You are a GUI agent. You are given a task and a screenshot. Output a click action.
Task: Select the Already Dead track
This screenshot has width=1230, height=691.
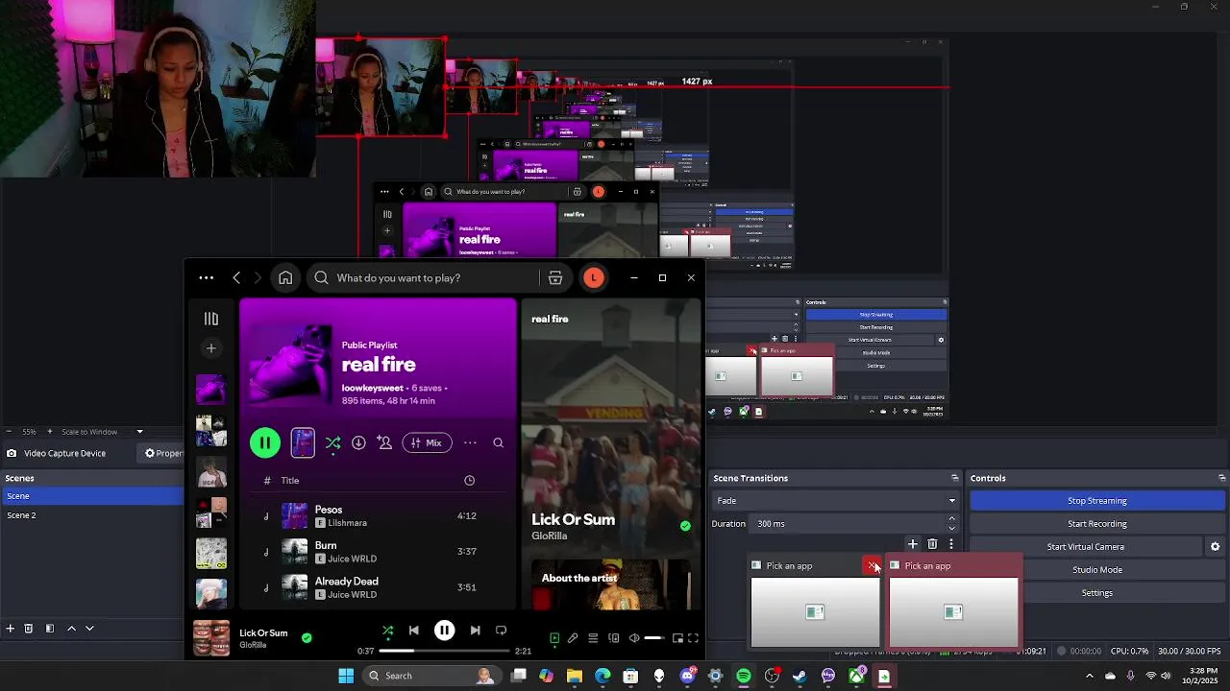pyautogui.click(x=380, y=587)
